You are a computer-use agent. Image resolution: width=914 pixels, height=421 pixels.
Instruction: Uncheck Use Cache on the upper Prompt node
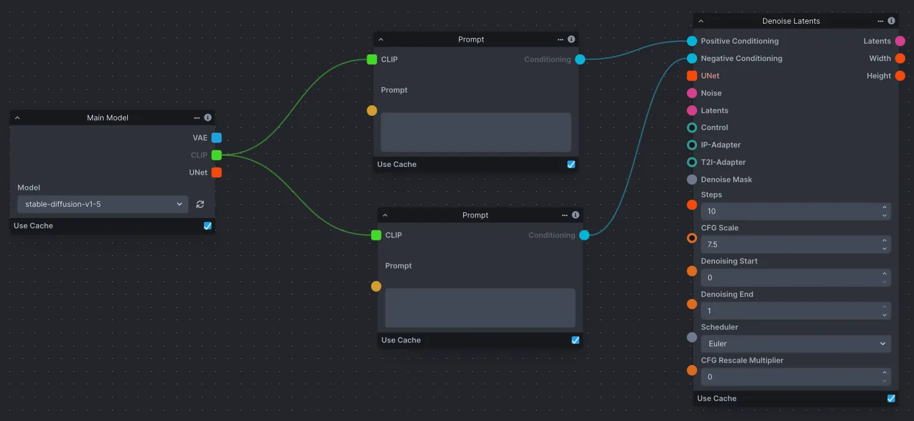(571, 164)
